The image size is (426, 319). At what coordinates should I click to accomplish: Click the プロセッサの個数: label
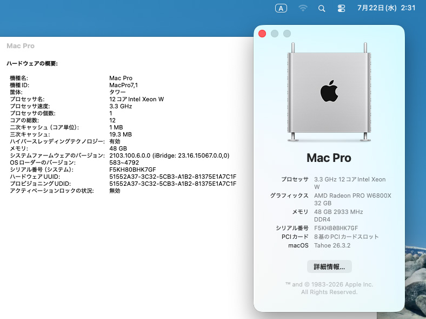click(32, 114)
